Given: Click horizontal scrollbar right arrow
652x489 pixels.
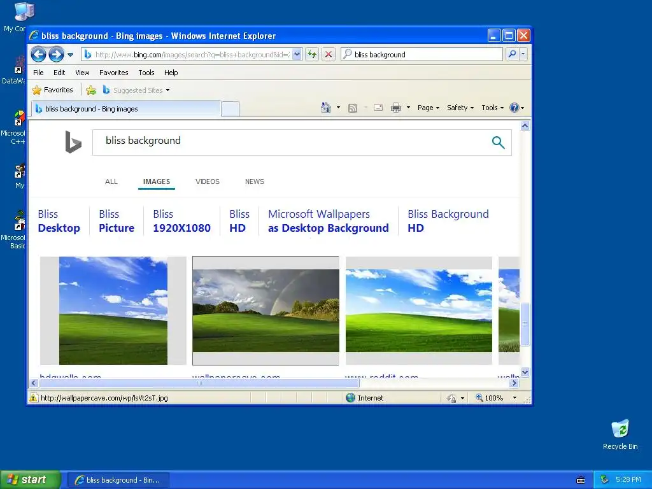Looking at the screenshot, I should tap(514, 383).
